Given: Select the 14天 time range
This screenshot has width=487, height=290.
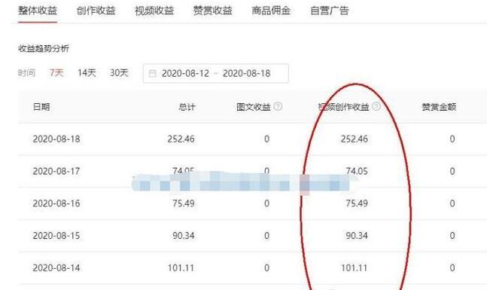Looking at the screenshot, I should click(x=87, y=73).
